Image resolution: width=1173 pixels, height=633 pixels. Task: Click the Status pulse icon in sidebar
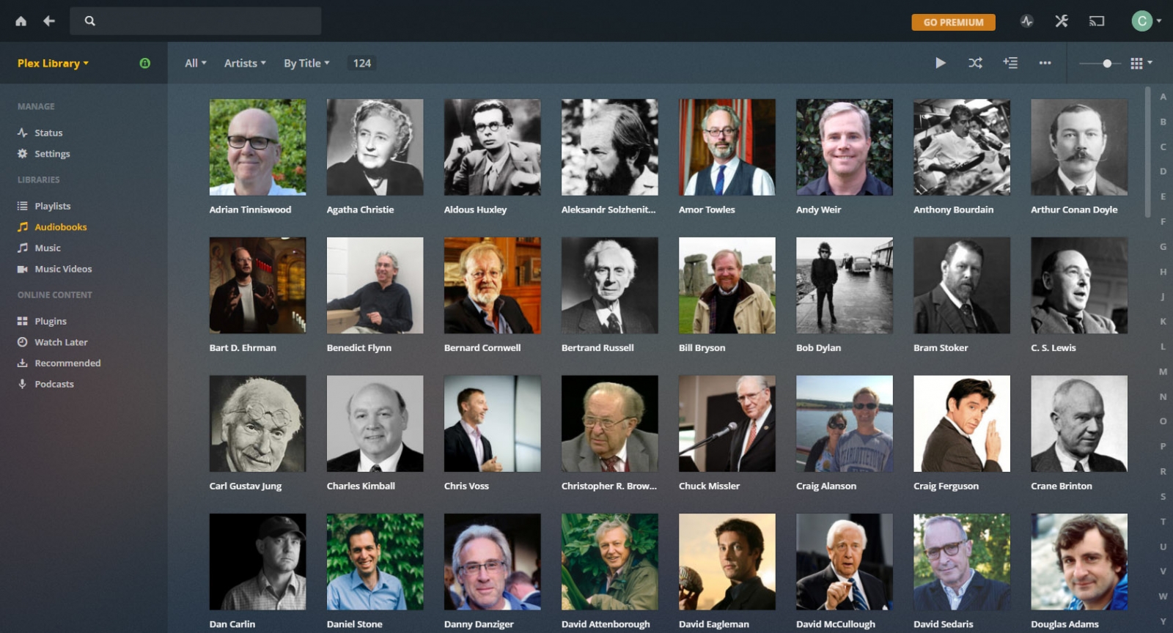23,133
